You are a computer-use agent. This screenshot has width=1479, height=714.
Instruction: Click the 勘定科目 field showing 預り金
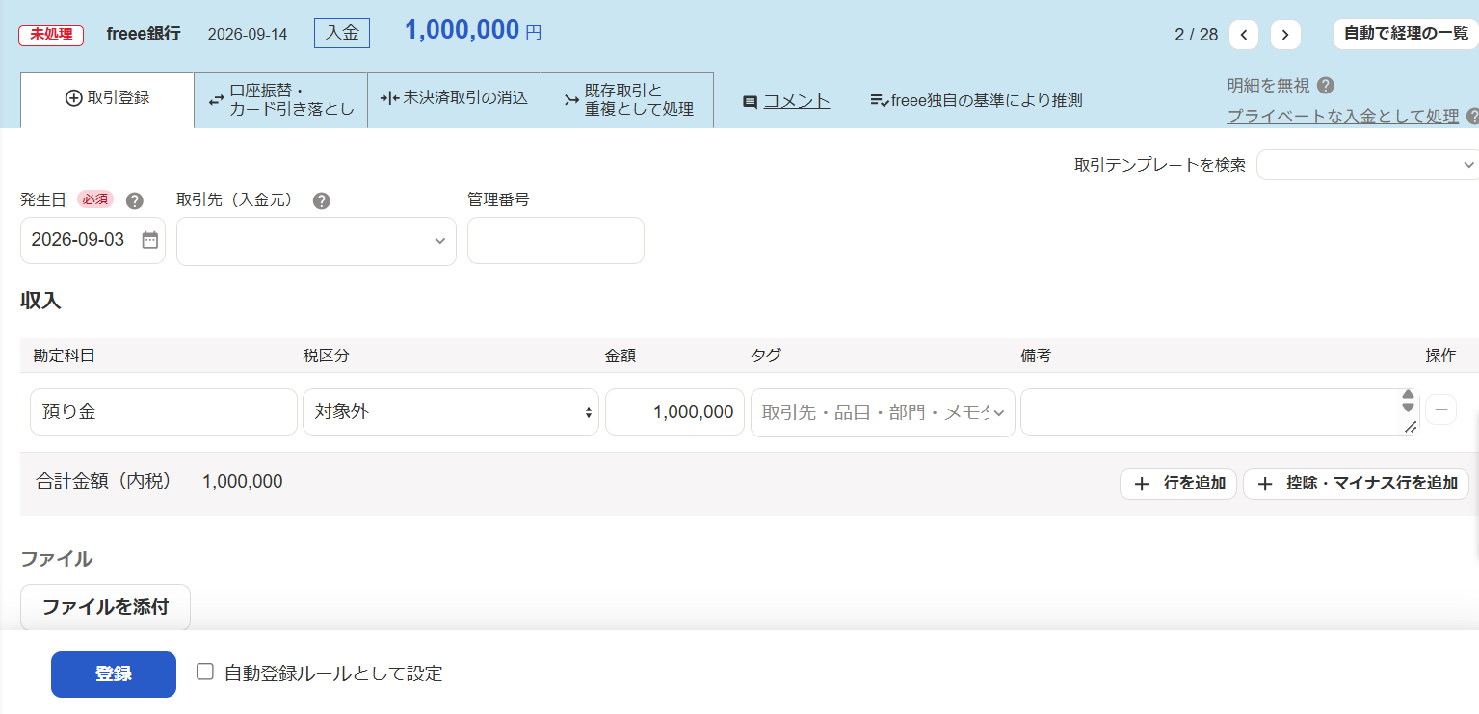coord(164,411)
